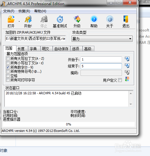150x156 pixels.
Task: Uncheck 所有数字(0 - 9) checkbox
Action: 8,67
